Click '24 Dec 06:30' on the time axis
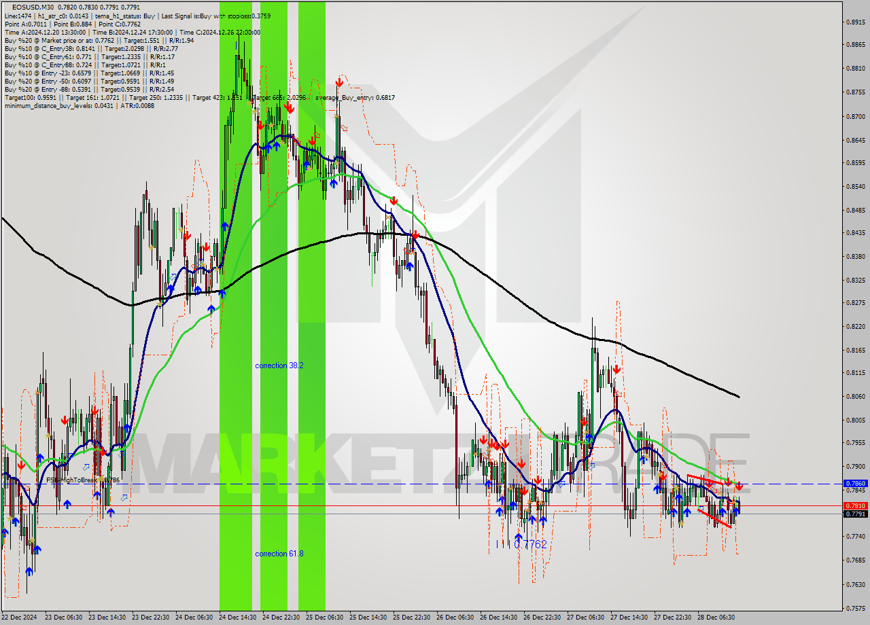Viewport: 870px width, 625px height. coord(194,618)
